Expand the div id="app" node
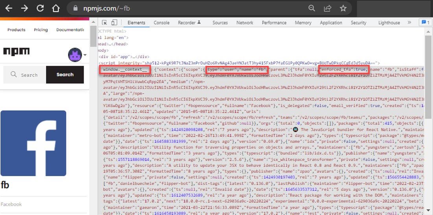This screenshot has height=215, width=433. [x=124, y=57]
